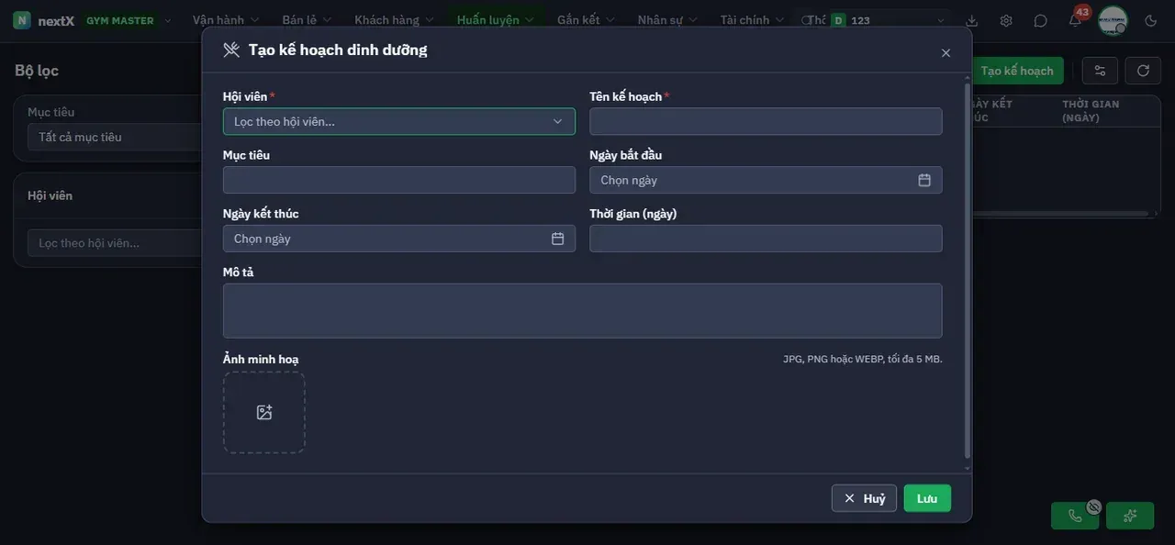The width and height of the screenshot is (1175, 545).
Task: Open the Vận hành menu
Action: pos(226,20)
